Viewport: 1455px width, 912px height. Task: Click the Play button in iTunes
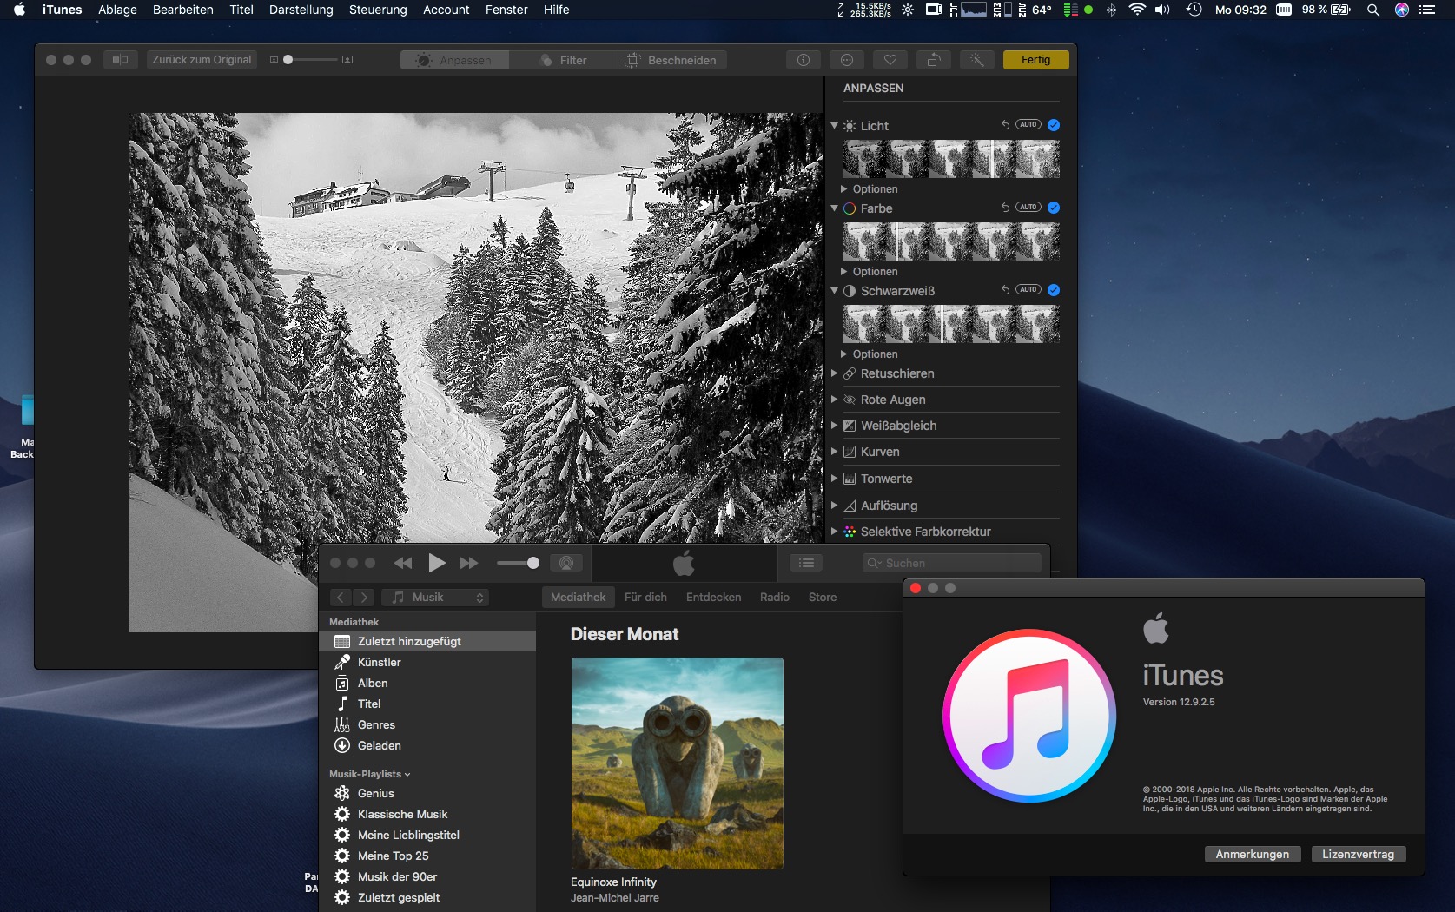(x=437, y=563)
